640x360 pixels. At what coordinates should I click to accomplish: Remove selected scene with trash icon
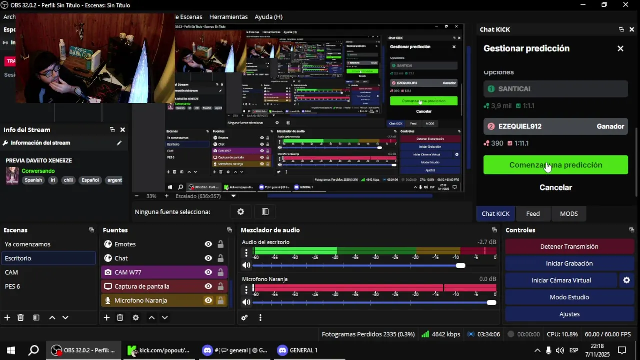coord(21,318)
